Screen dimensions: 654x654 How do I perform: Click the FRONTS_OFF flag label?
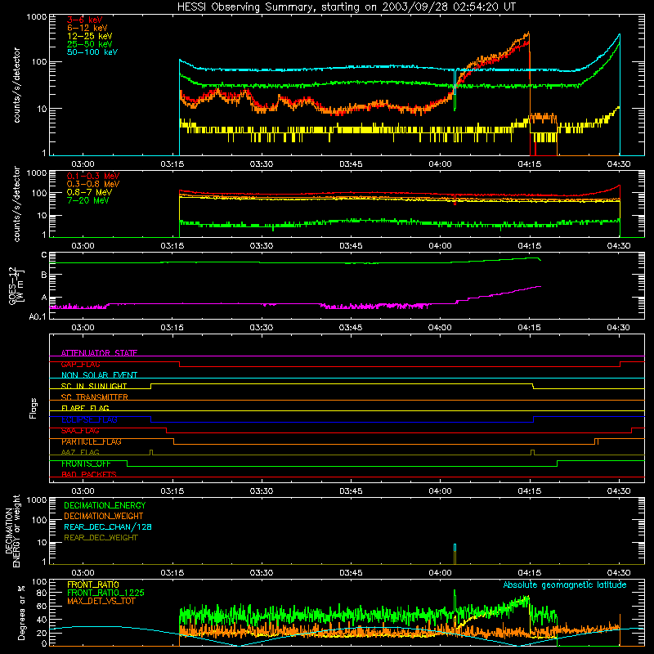click(x=87, y=464)
